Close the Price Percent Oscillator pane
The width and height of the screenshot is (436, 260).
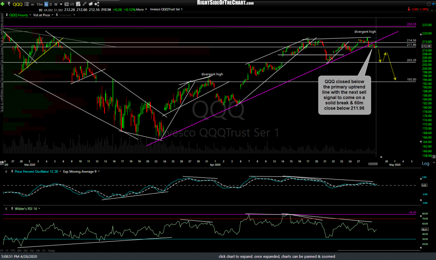point(6,171)
